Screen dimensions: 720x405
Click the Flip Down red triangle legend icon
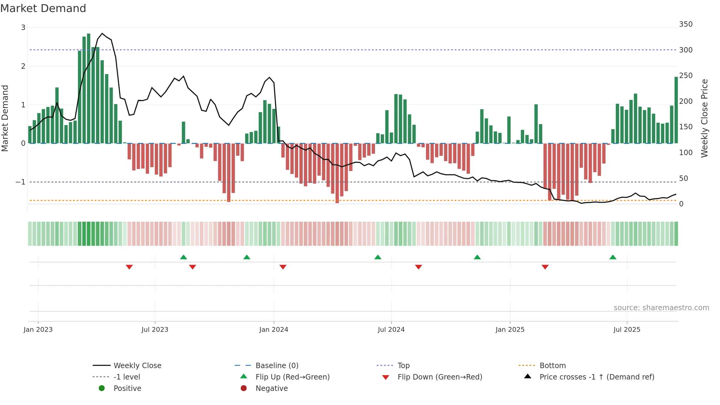[386, 377]
